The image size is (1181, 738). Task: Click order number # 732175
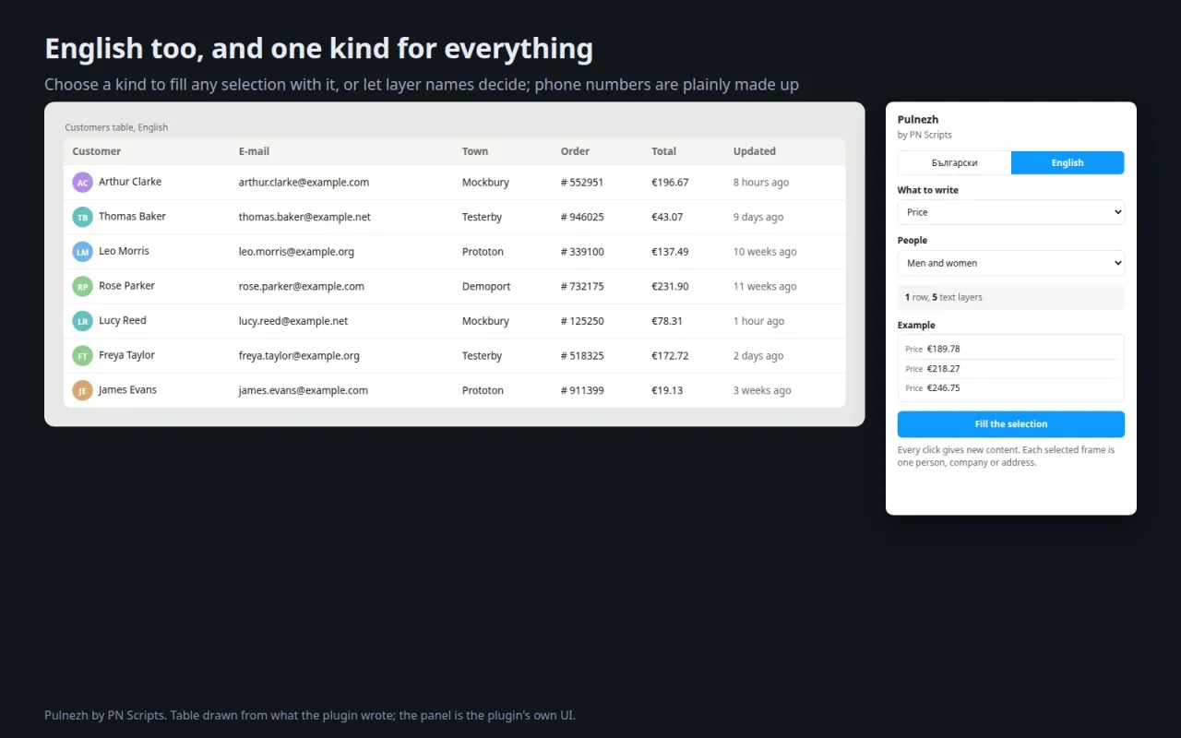pyautogui.click(x=582, y=287)
